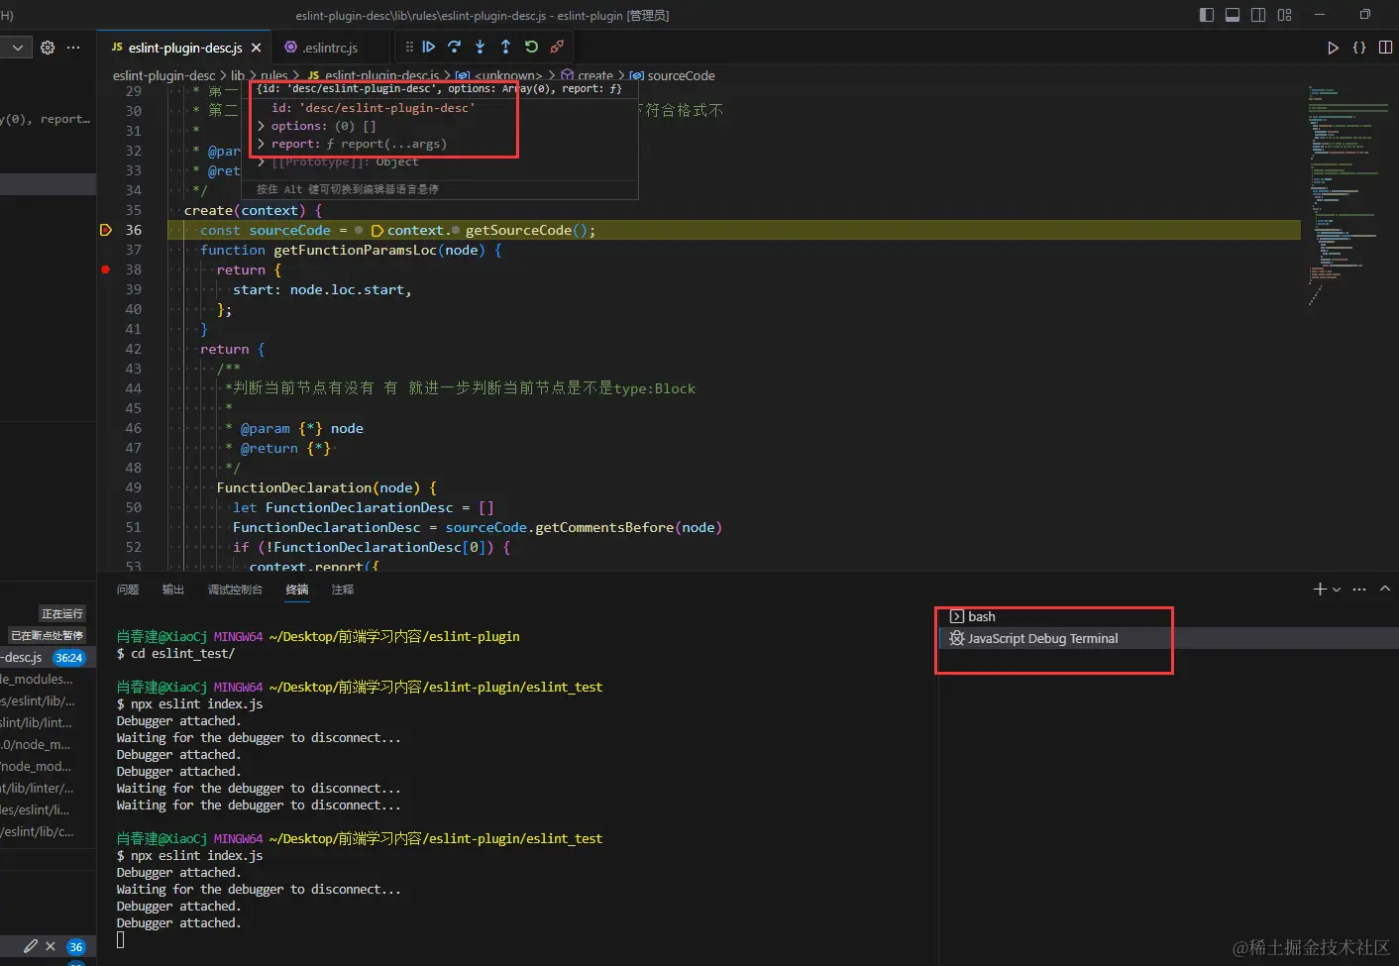Toggle the primary side bar layout
The height and width of the screenshot is (966, 1399).
(1206, 15)
